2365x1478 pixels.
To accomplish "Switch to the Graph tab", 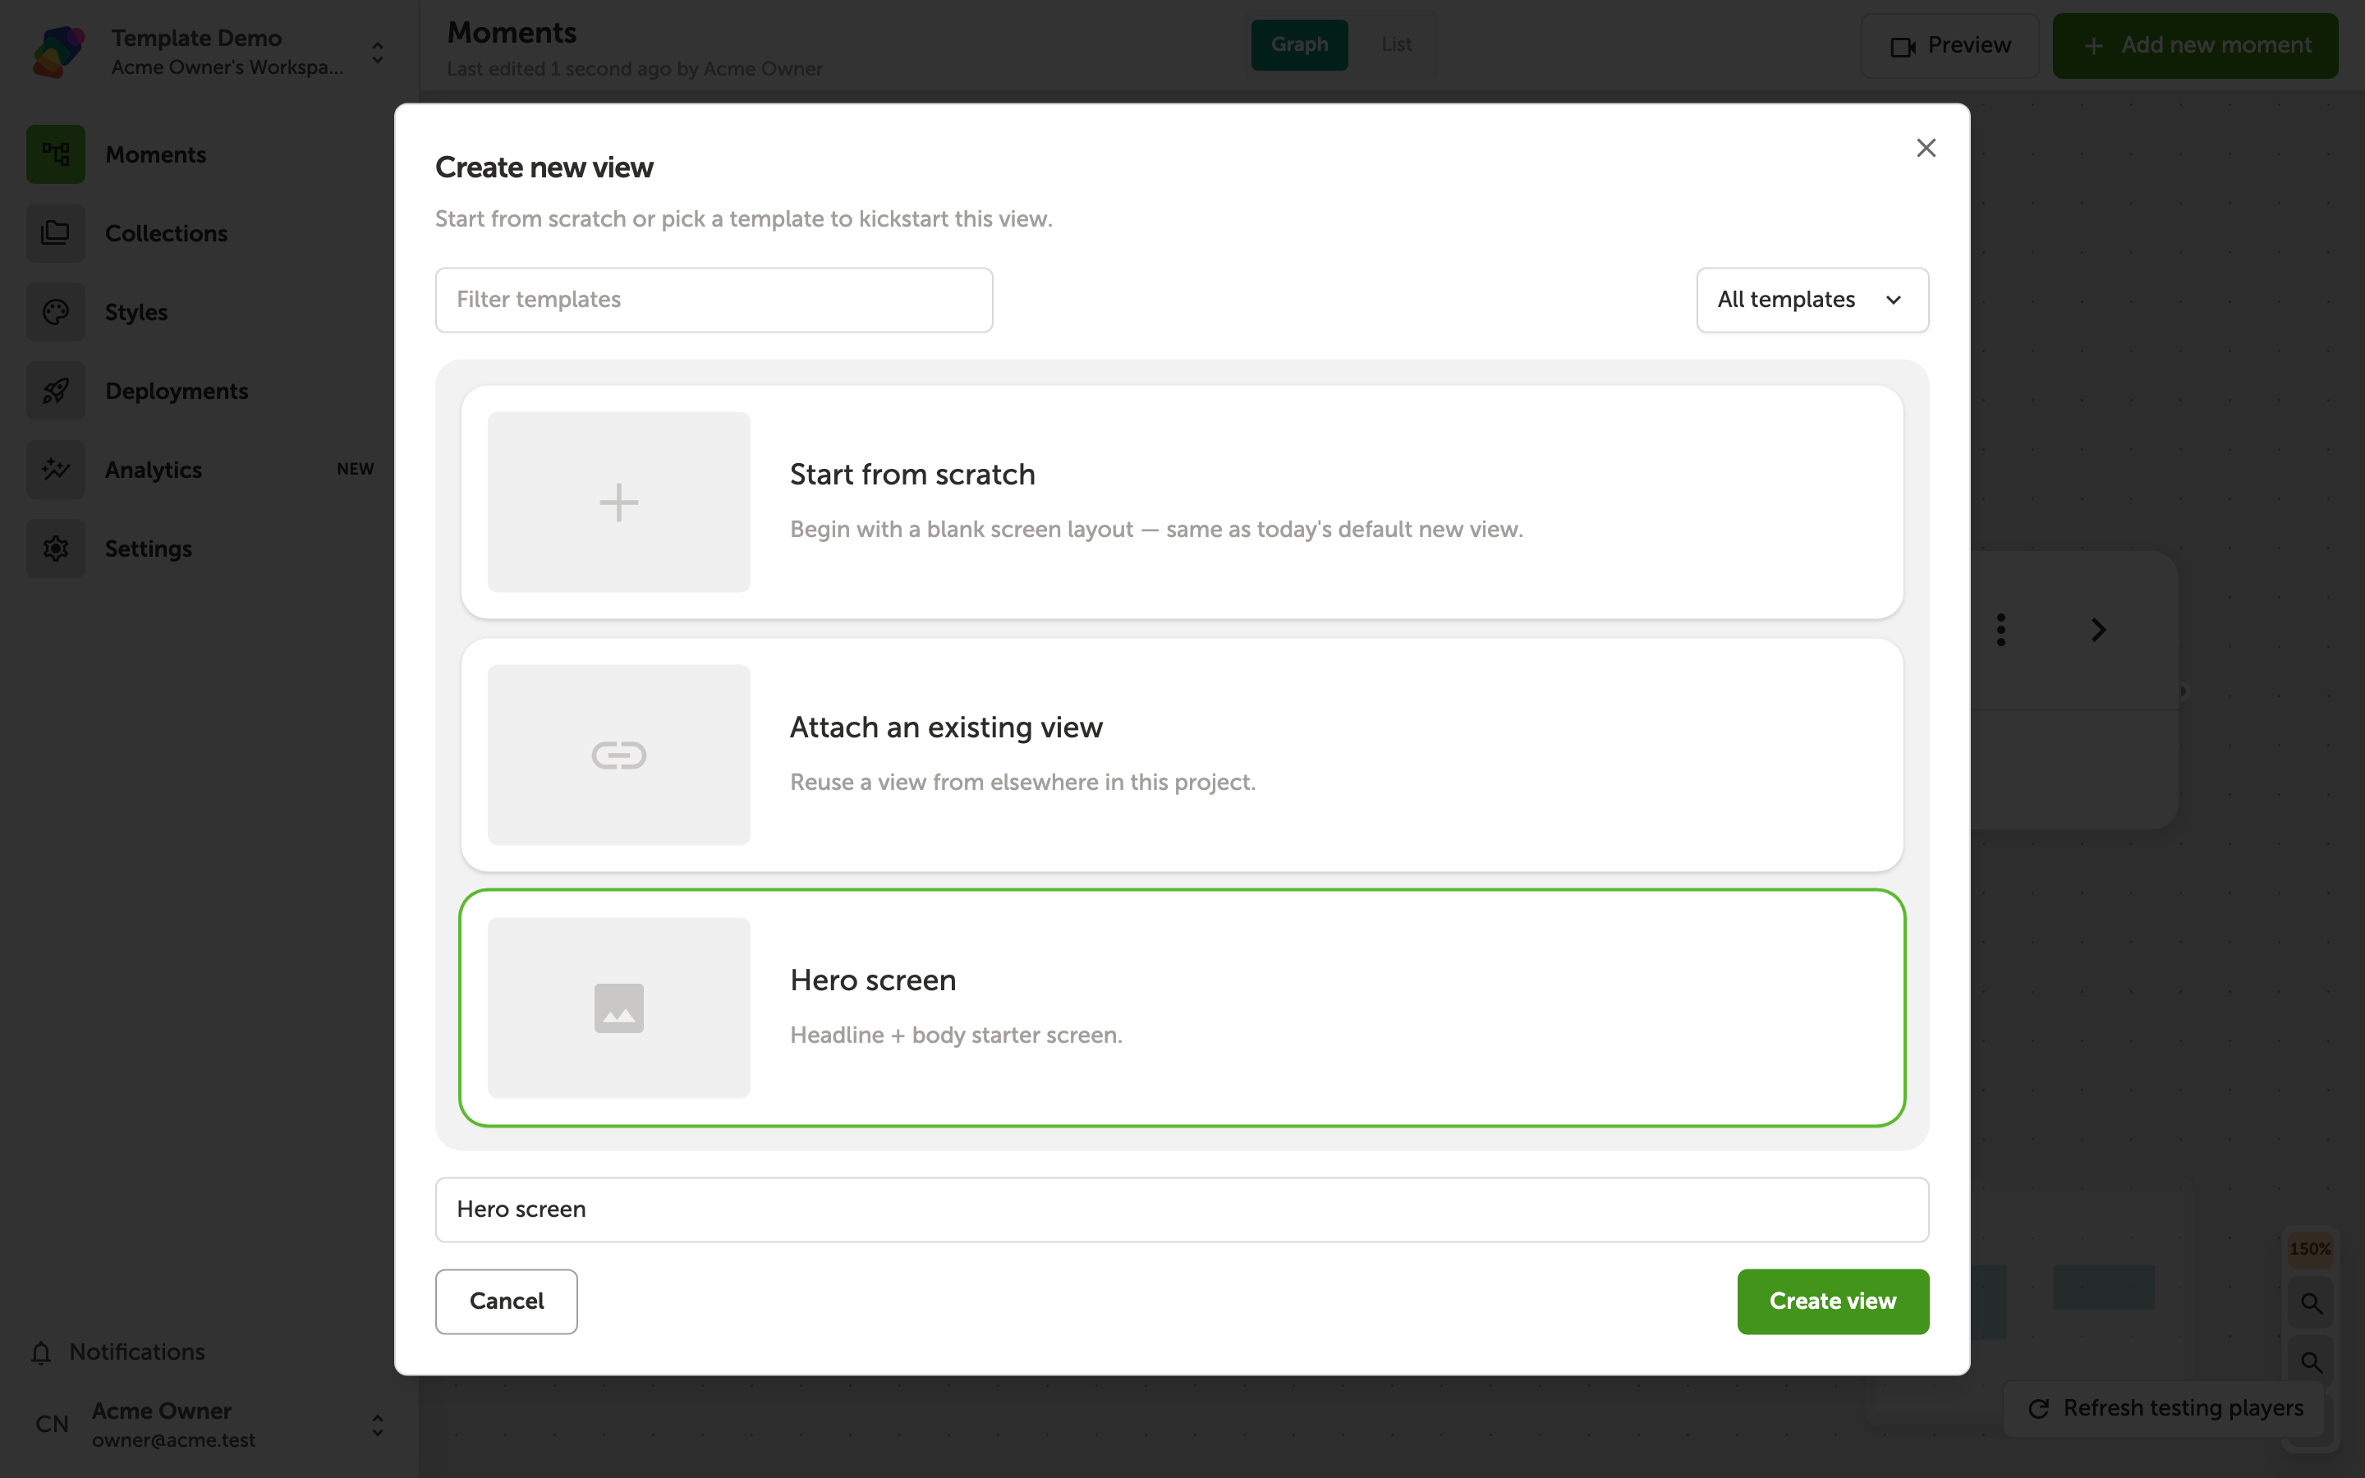I will click(x=1299, y=45).
